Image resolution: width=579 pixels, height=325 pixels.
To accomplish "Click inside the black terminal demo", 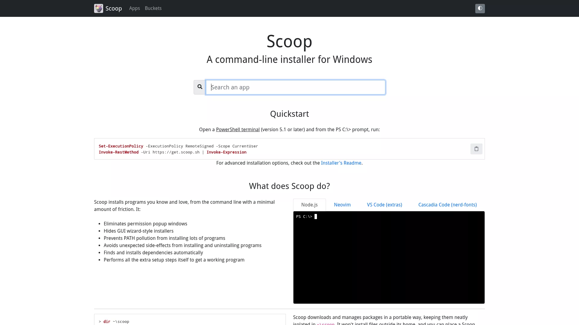I will [389, 258].
